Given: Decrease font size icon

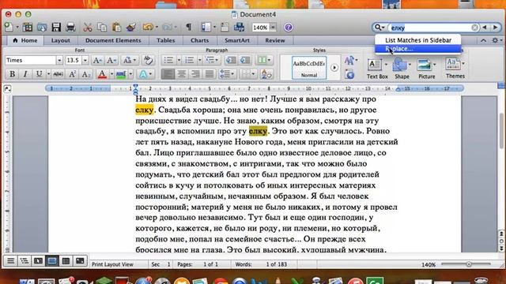Looking at the screenshot, I should coord(111,60).
